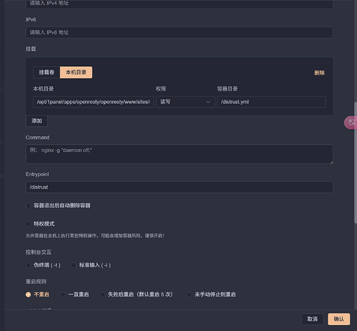Enable the 特权模式 checkbox
The image size is (357, 331).
pyautogui.click(x=28, y=224)
